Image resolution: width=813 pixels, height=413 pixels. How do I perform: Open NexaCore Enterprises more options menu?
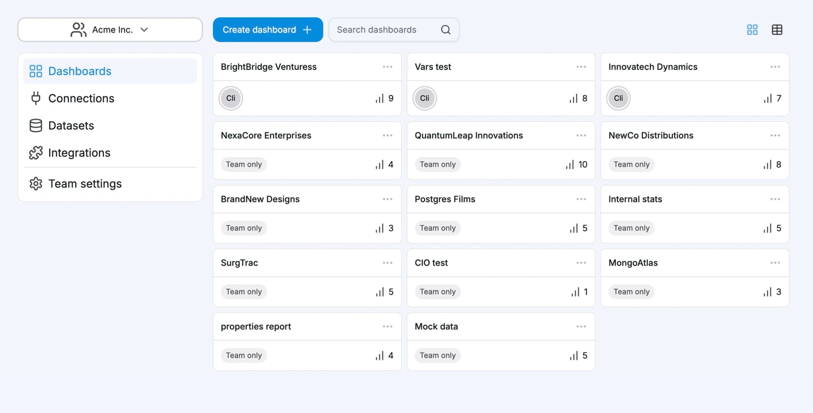click(x=387, y=135)
